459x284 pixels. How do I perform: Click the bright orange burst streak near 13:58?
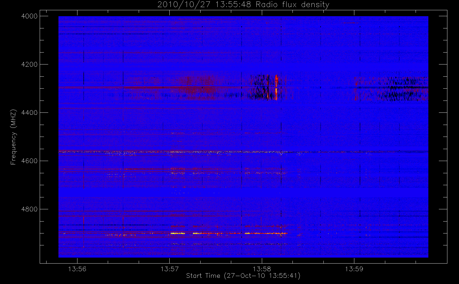[276, 87]
